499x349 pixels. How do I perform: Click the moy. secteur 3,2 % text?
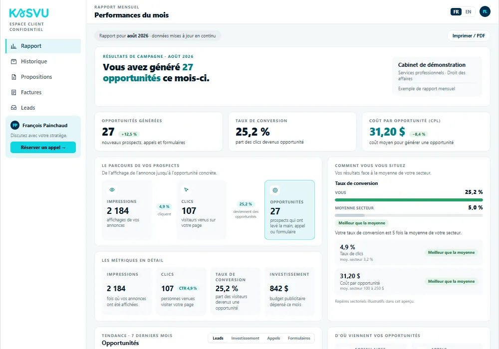click(x=356, y=259)
